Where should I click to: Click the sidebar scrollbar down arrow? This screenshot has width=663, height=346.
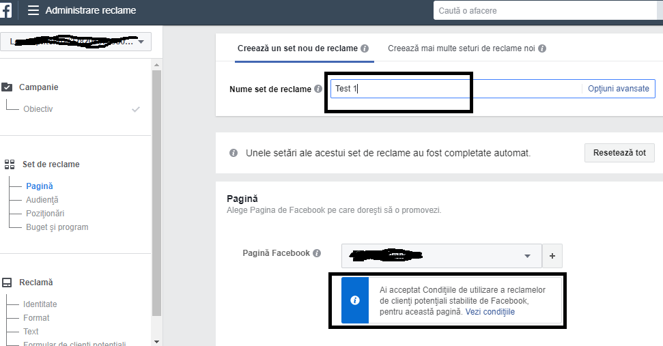pos(156,341)
